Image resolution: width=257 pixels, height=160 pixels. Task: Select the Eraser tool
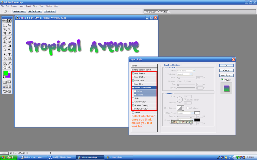[5, 46]
